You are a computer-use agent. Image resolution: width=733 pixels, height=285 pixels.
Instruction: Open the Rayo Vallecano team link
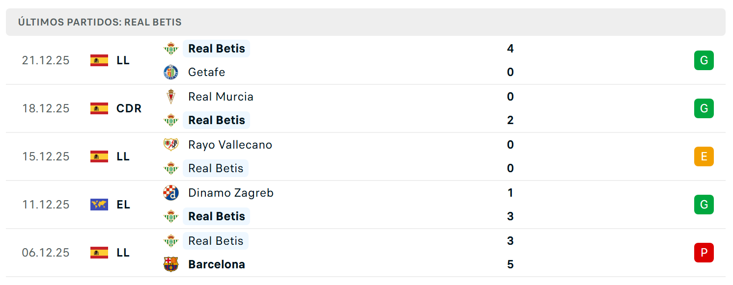point(230,145)
